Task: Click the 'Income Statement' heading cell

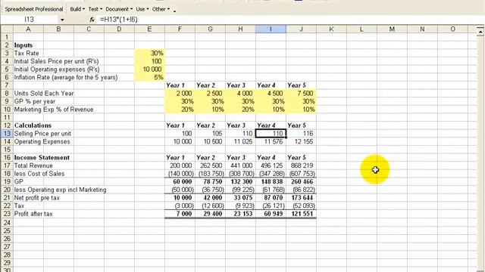Action: (42, 157)
